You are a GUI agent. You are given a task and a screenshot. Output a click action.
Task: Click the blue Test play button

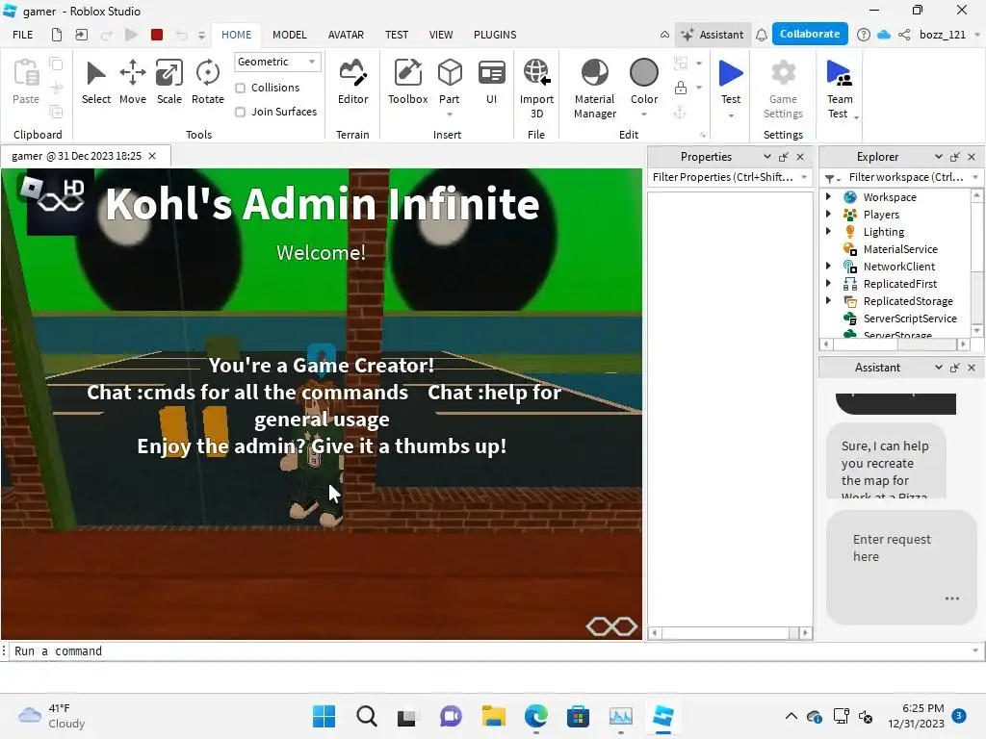(731, 74)
